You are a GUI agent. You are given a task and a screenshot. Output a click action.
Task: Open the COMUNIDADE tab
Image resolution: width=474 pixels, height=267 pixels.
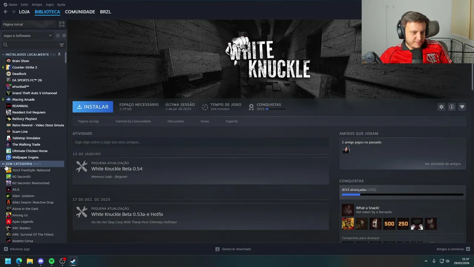click(x=80, y=12)
